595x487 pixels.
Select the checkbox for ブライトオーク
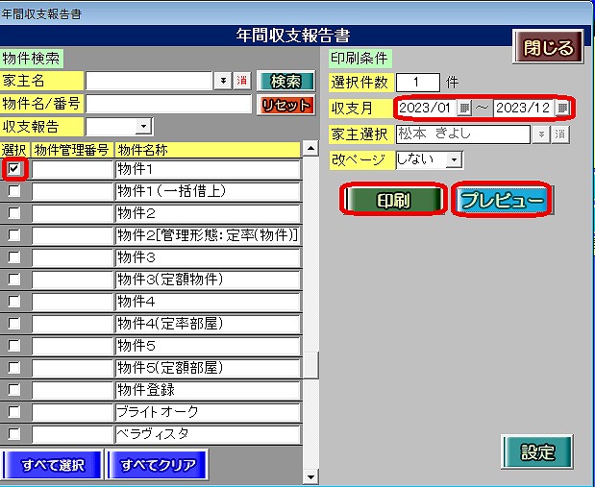point(13,412)
